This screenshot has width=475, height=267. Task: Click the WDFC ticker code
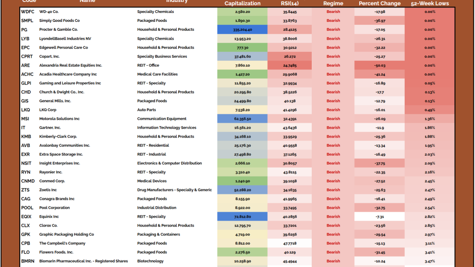[28, 12]
